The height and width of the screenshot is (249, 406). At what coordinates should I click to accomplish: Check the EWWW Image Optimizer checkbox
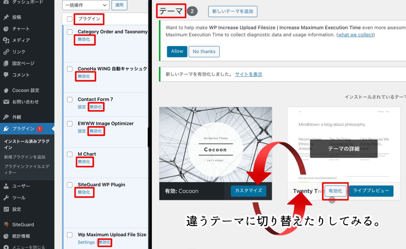[x=70, y=123]
